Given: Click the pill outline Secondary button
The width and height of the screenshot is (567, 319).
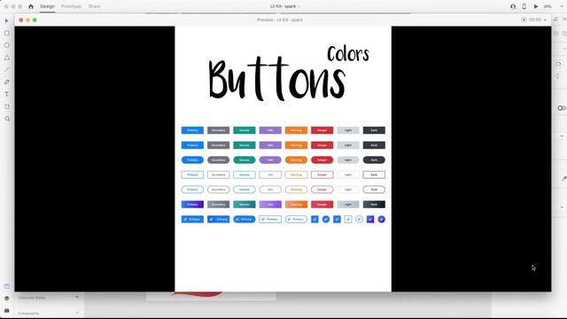Looking at the screenshot, I should [219, 190].
